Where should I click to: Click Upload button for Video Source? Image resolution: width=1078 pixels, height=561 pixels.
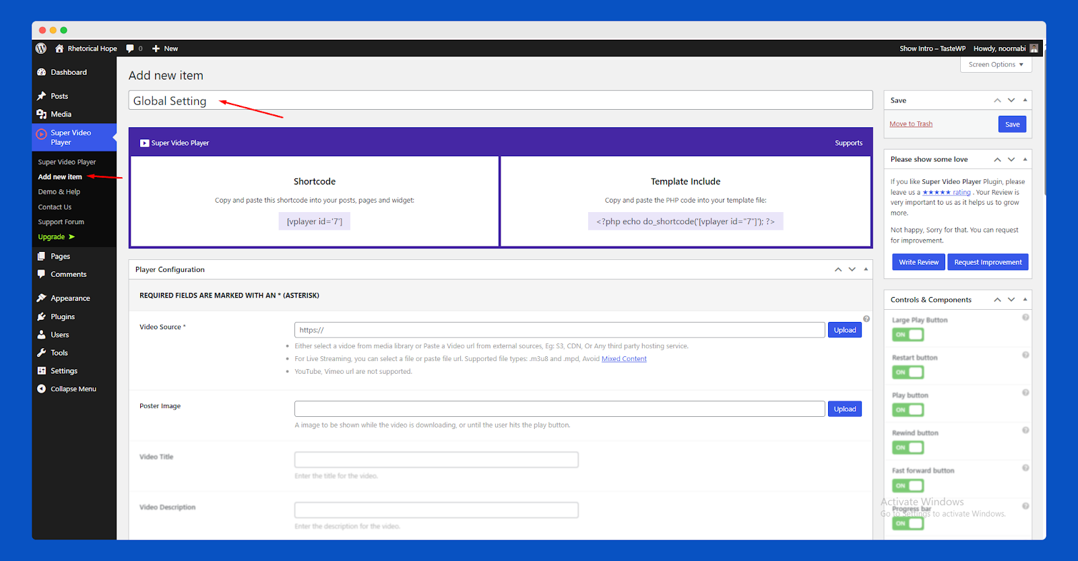pyautogui.click(x=845, y=330)
